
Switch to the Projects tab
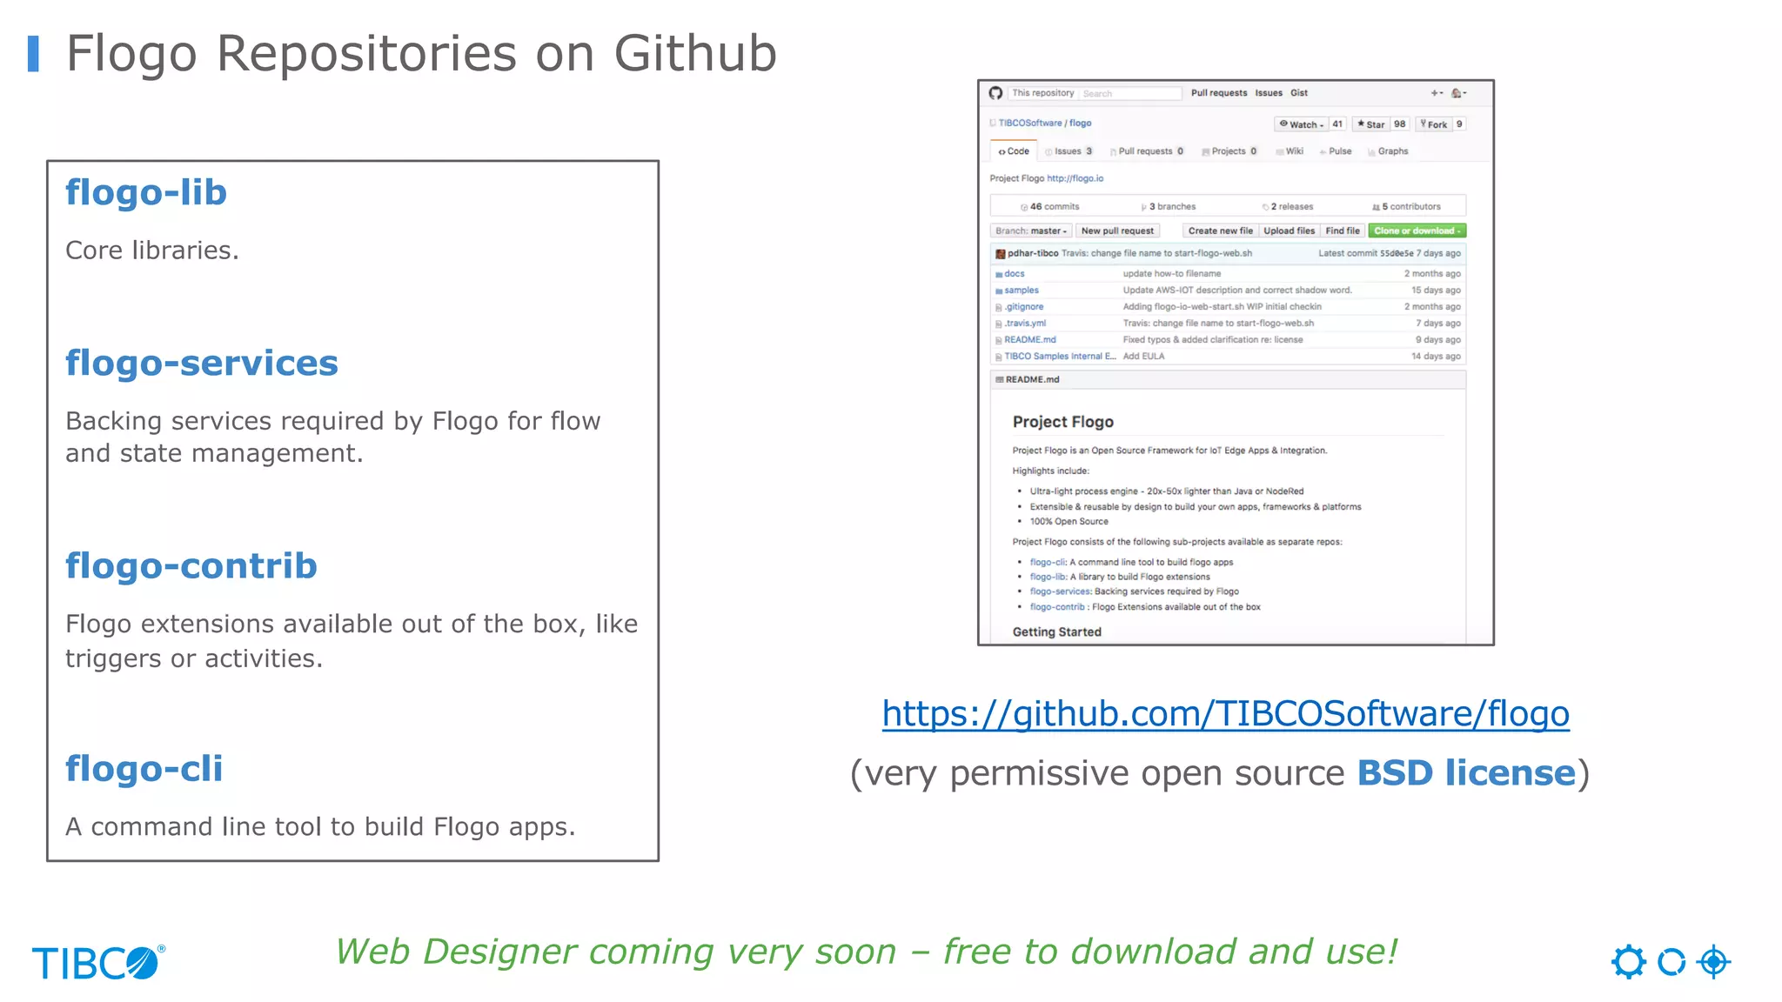pos(1229,151)
